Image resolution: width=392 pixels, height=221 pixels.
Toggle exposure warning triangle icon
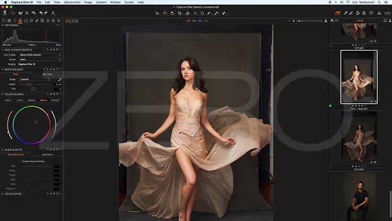tap(379, 13)
